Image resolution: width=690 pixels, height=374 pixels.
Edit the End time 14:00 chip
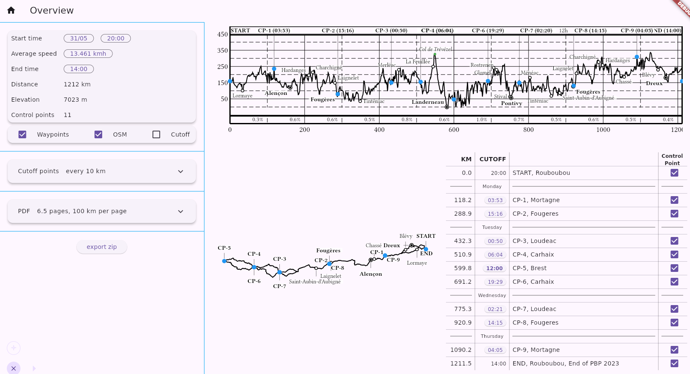pos(79,69)
